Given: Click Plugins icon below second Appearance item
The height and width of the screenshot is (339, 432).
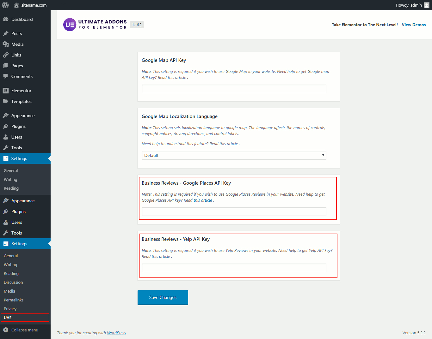Looking at the screenshot, I should tap(6, 211).
